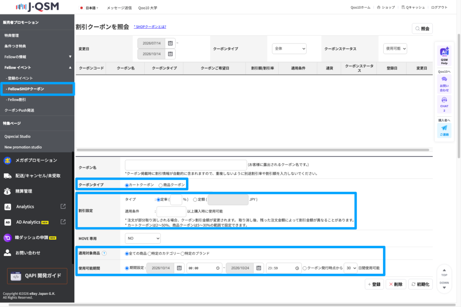Open calendar icon for 2026/10/24 end date
Image resolution: width=461 pixels, height=307 pixels.
click(x=259, y=268)
